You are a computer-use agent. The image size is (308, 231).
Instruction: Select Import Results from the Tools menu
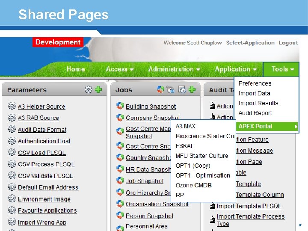coord(258,103)
